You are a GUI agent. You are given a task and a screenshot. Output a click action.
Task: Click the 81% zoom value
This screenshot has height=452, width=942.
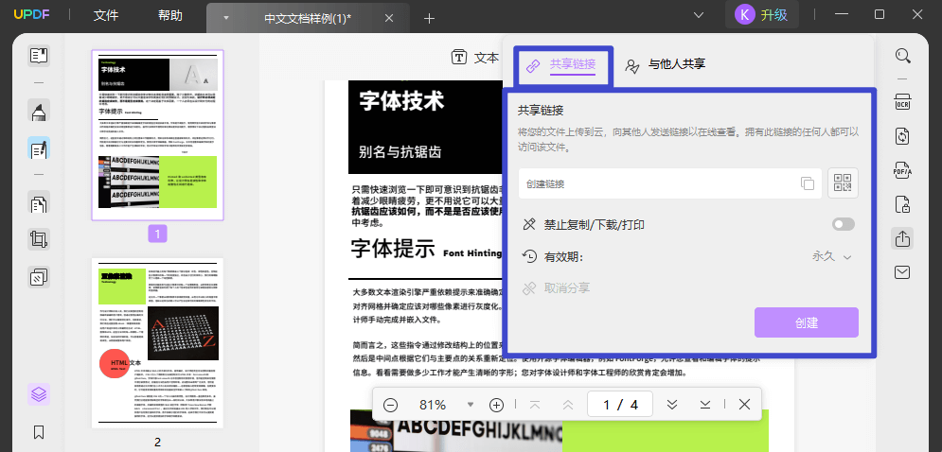(432, 405)
